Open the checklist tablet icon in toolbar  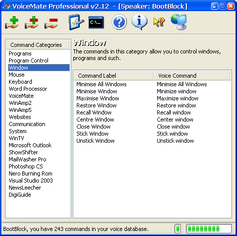tap(76, 22)
